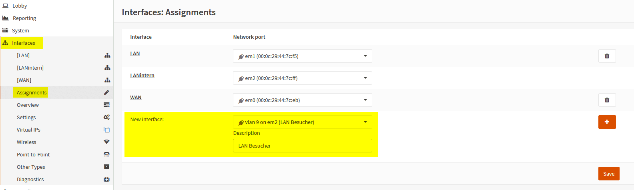
Task: Open the LAN network port dropdown
Action: point(302,56)
